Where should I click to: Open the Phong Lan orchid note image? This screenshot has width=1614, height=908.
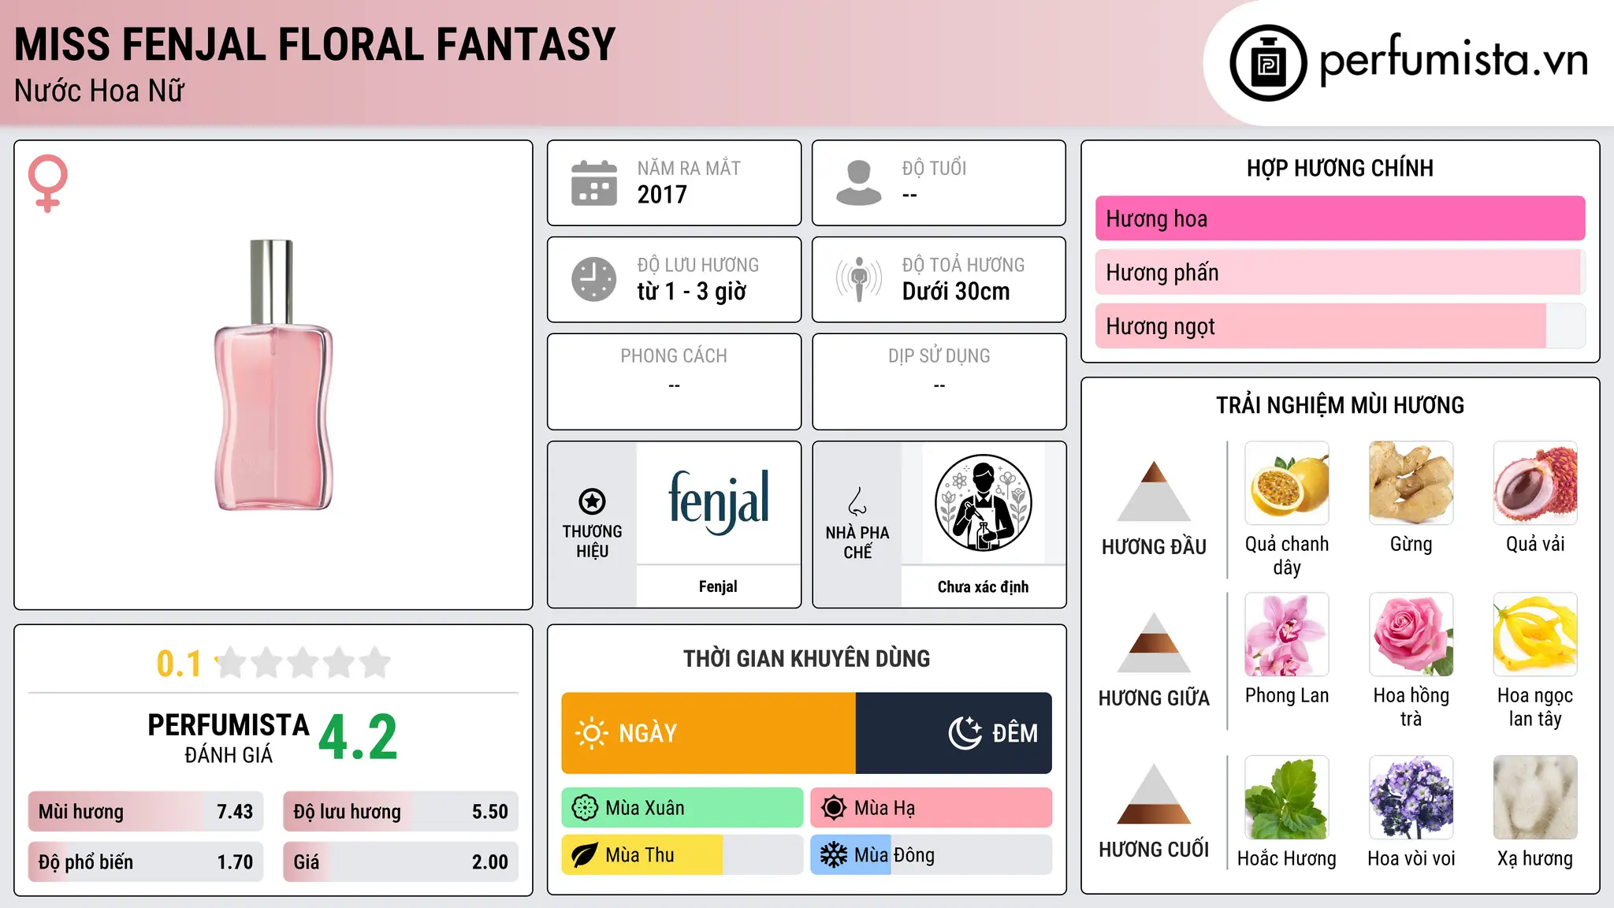tap(1287, 634)
